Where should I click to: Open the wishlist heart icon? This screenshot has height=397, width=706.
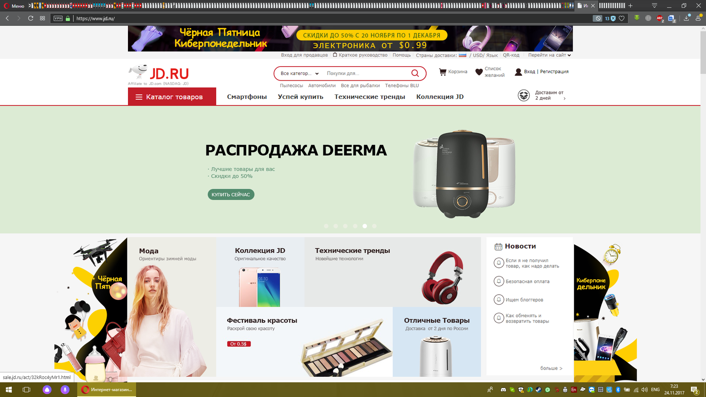(479, 72)
